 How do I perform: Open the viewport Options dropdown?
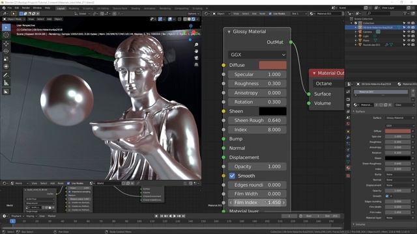193,14
